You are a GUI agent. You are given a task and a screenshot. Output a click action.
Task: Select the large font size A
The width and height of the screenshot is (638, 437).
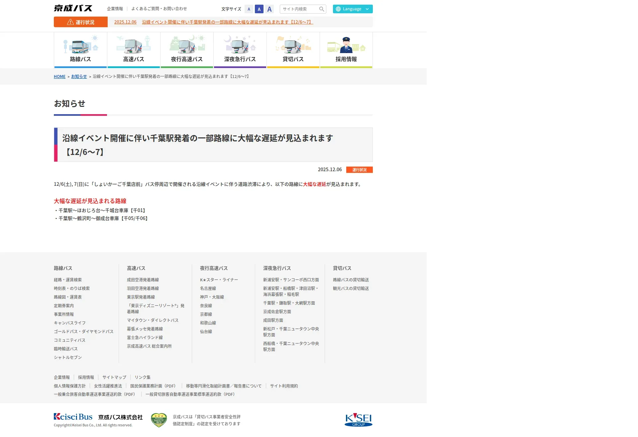tap(269, 9)
